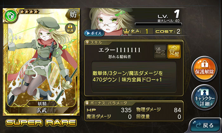Click the スキル section header icon
Screen dimensions: 222x133
coord(87,42)
